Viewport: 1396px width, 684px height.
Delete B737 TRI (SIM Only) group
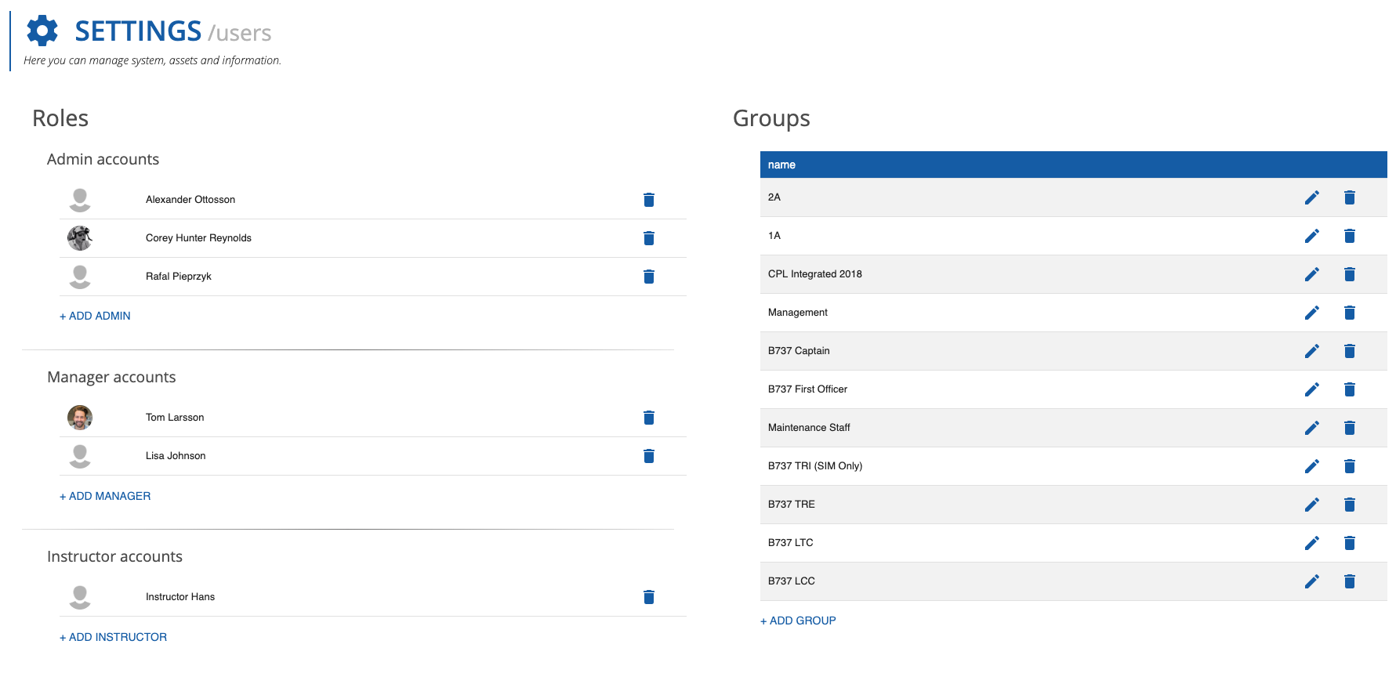tap(1350, 466)
